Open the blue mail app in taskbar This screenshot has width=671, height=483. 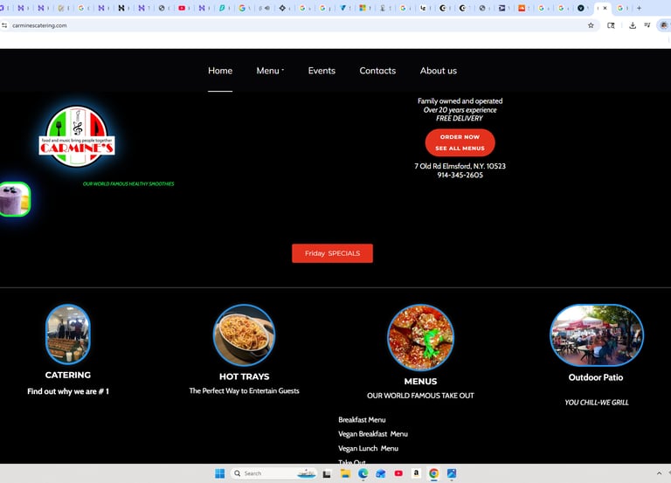pos(381,473)
